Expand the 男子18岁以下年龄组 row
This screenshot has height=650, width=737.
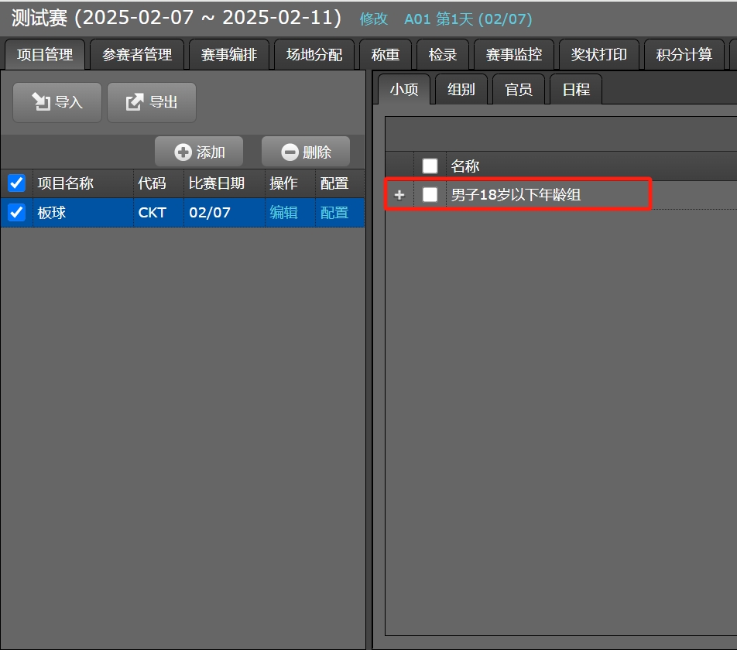(399, 195)
